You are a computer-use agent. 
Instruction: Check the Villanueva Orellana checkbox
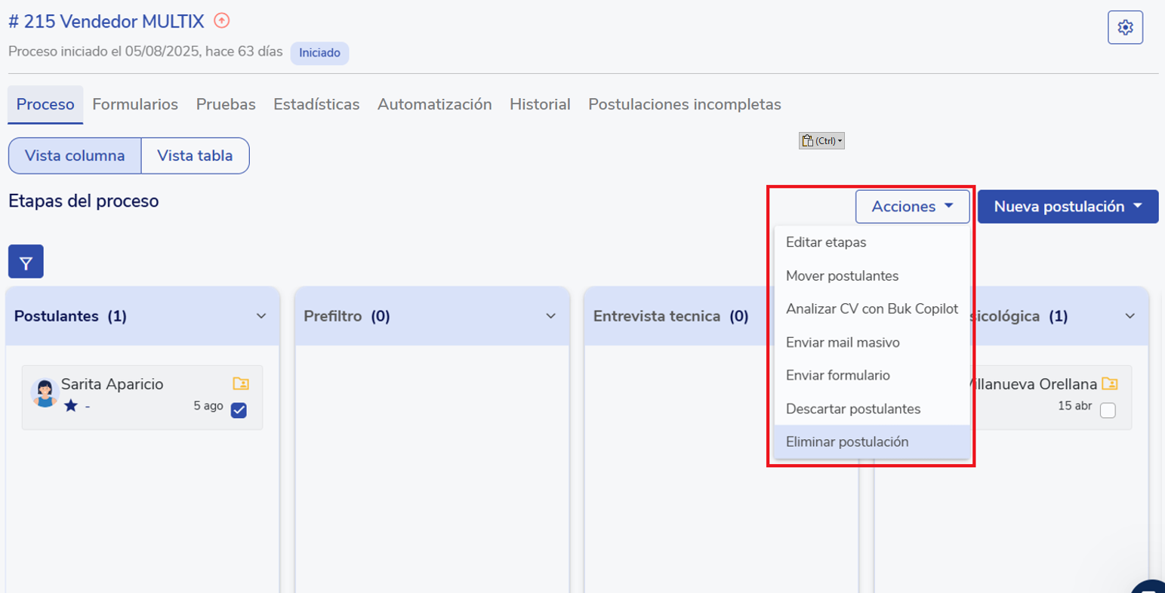(1108, 410)
